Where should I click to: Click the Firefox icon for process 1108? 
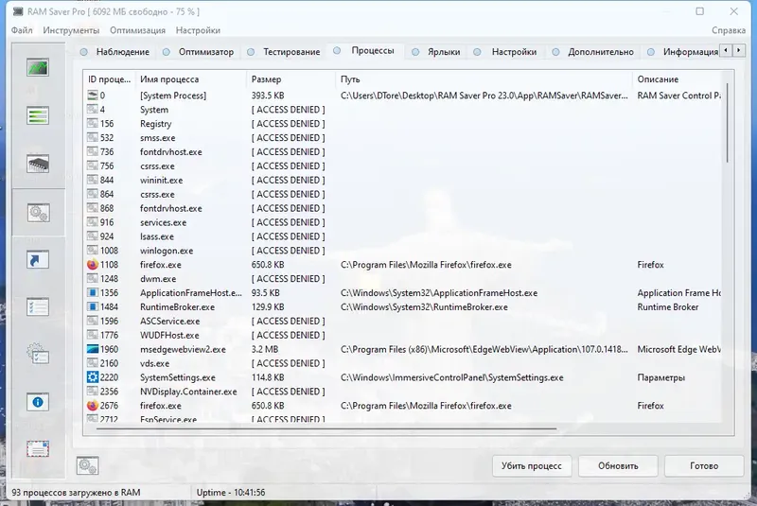92,264
